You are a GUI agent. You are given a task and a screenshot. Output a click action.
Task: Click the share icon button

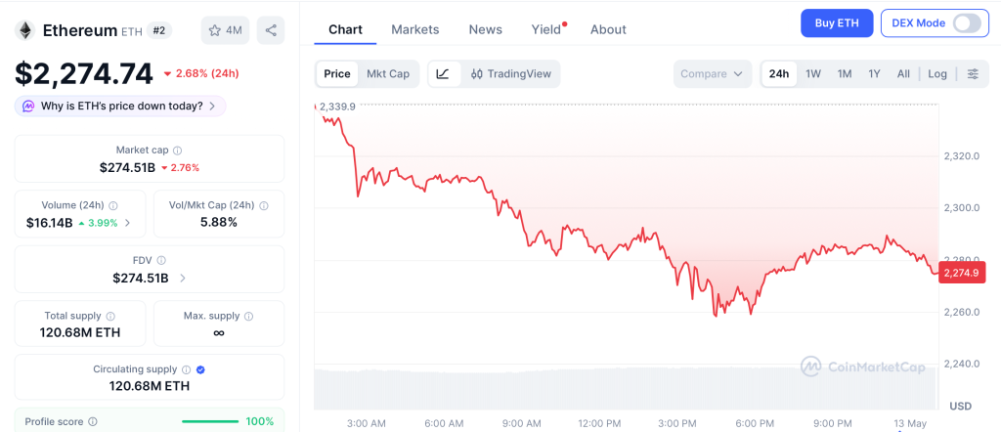point(271,30)
